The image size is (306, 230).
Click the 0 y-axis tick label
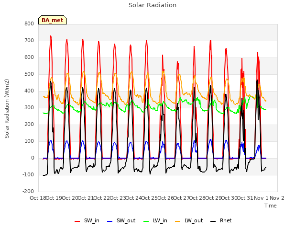pyautogui.click(x=33, y=158)
